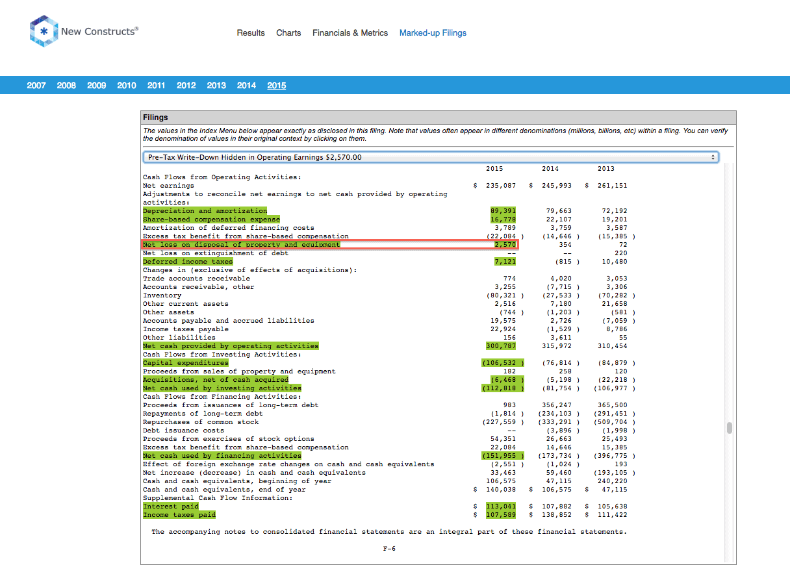Open the Charts nav item
Image resolution: width=790 pixels, height=576 pixels.
288,33
